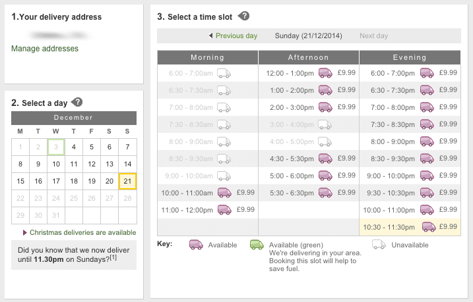Click the van icon for 9:00 - 10:00pm

427,176
